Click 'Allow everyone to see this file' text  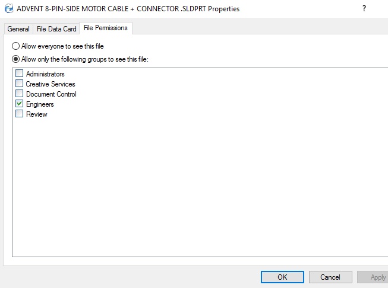click(x=62, y=46)
